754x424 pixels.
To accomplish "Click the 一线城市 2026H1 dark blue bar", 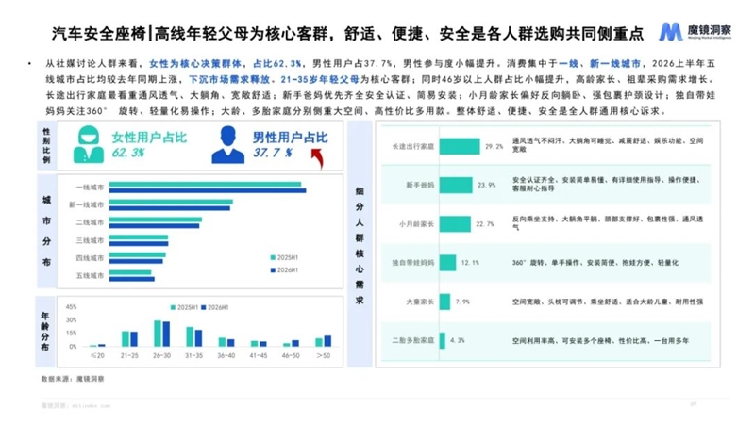I will 208,190.
